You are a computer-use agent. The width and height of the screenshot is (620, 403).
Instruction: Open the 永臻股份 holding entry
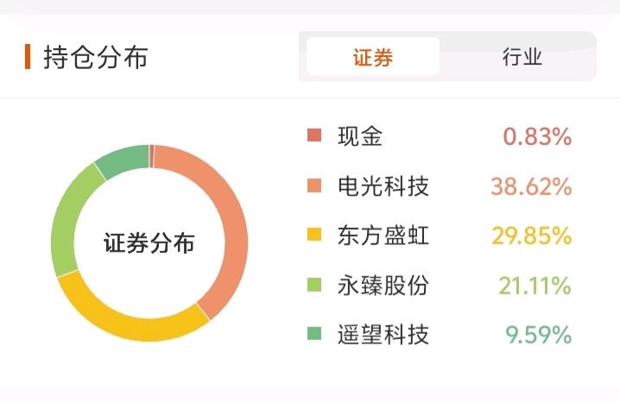click(x=383, y=284)
